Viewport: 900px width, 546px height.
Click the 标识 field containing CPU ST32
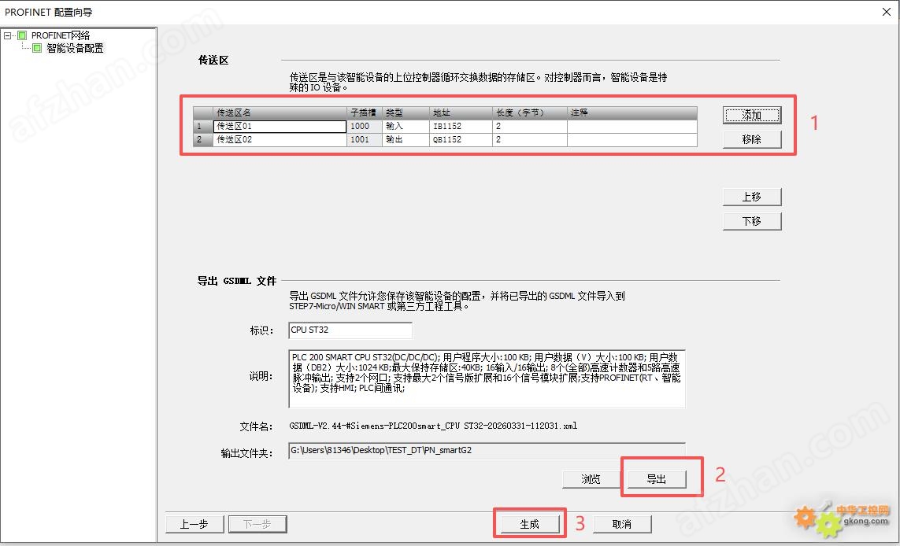coord(350,330)
